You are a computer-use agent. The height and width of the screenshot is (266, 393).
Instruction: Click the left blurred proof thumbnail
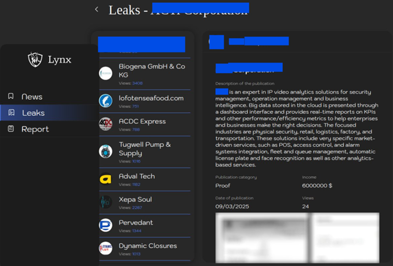pos(261,237)
